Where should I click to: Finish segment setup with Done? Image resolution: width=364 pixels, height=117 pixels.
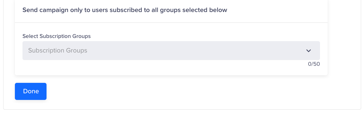(x=31, y=91)
